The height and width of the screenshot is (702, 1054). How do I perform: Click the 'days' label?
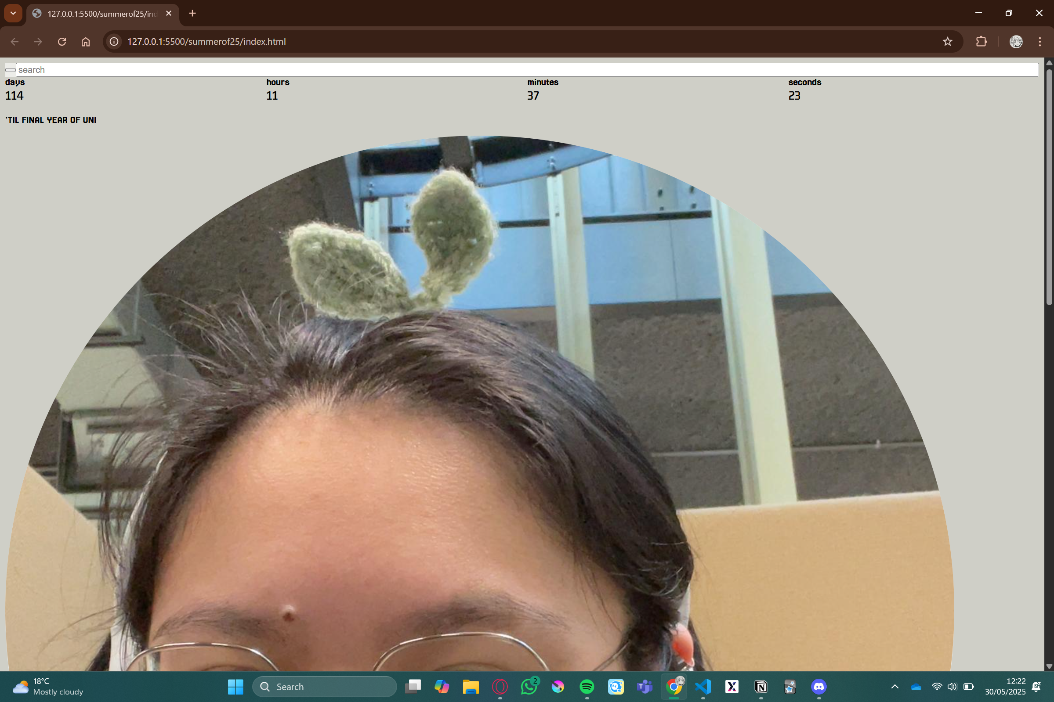pos(15,83)
